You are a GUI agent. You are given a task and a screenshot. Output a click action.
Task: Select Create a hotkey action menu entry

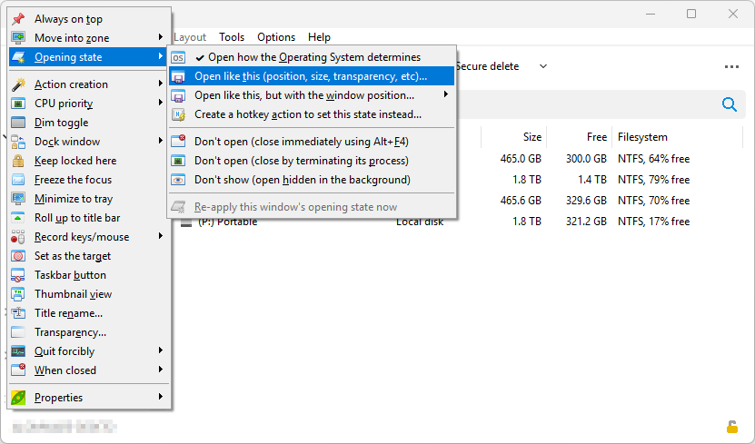[307, 114]
